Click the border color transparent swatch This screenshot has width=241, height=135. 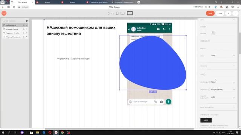(x=213, y=33)
